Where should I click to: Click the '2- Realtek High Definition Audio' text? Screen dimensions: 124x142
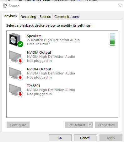pos(53,40)
